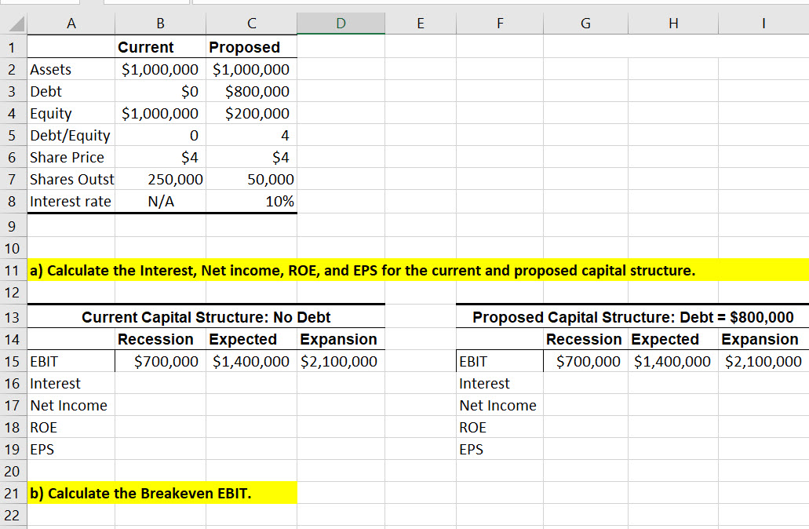Select column A header
The height and width of the screenshot is (529, 809).
click(x=71, y=23)
